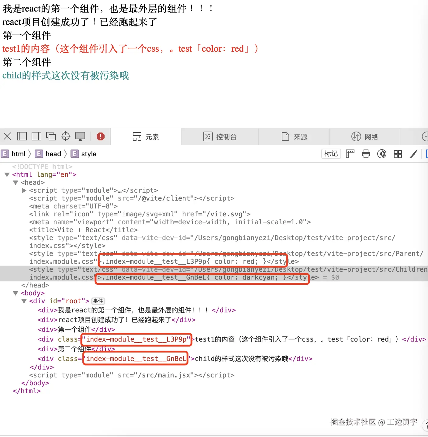The image size is (428, 437).
Task: Click page text 第二个组件
Action: pyautogui.click(x=27, y=62)
